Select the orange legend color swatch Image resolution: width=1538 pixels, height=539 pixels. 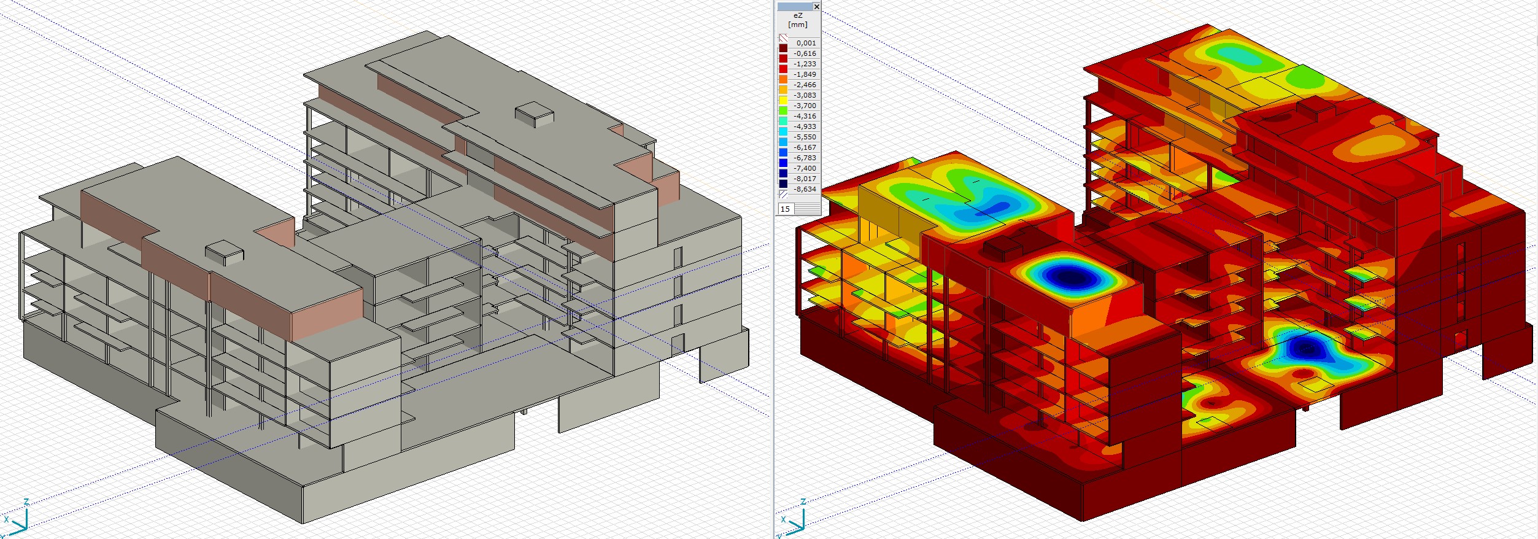click(783, 79)
